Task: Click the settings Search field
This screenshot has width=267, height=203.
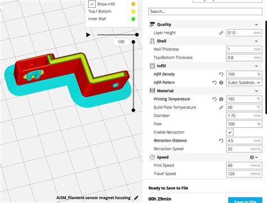Action: point(205,11)
